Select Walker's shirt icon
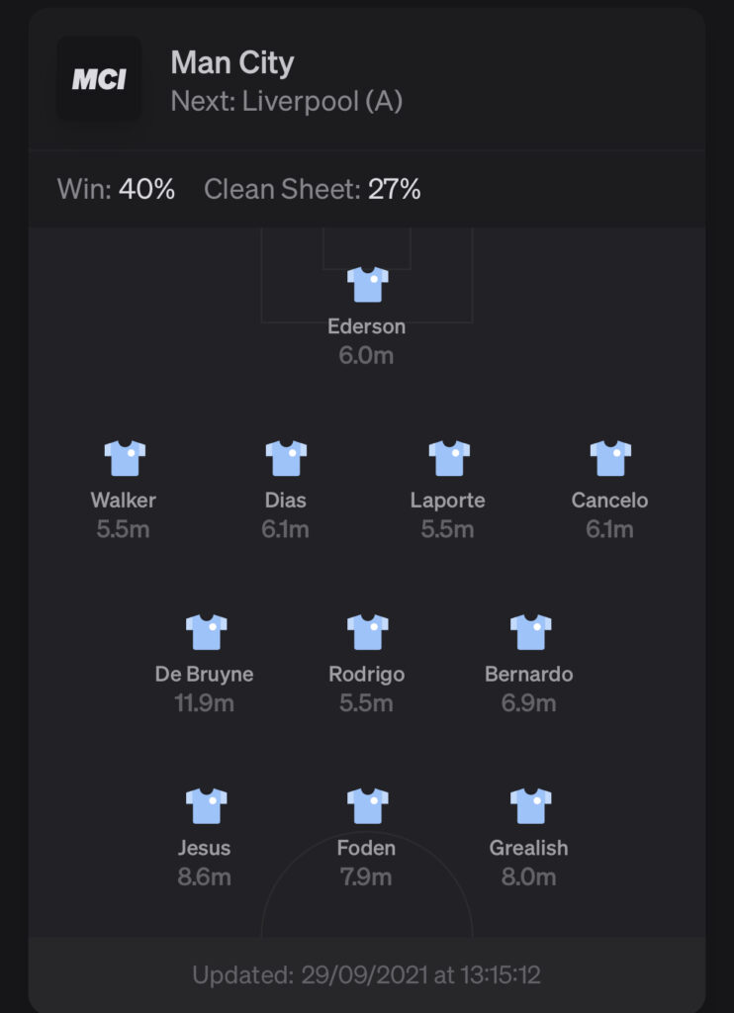This screenshot has width=734, height=1013. click(x=125, y=458)
